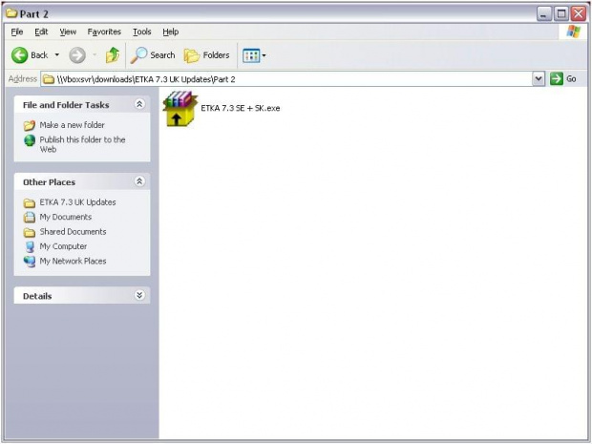Toggle the Folders pane button
592x444 pixels.
pyautogui.click(x=207, y=55)
